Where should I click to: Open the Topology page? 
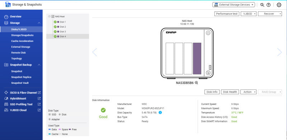click(x=17, y=59)
